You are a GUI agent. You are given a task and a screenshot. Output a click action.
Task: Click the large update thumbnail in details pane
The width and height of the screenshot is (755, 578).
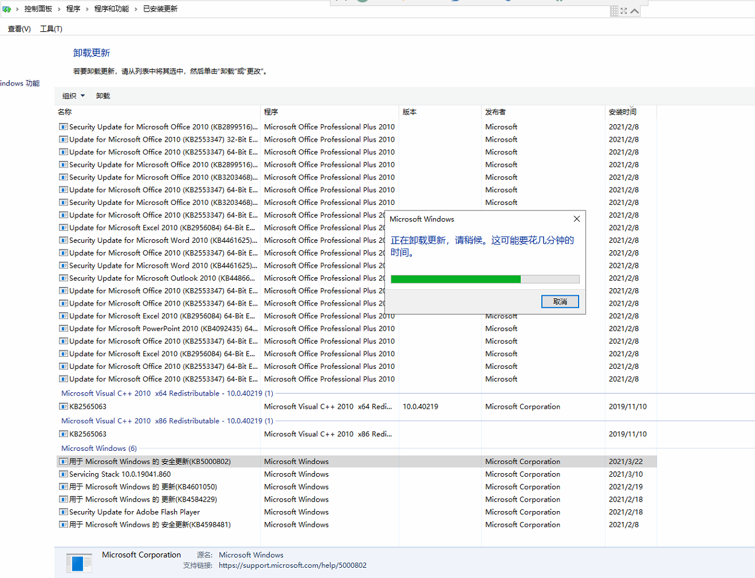click(79, 563)
